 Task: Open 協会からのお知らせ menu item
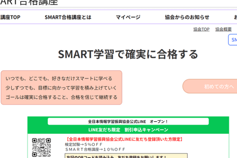(x=187, y=17)
